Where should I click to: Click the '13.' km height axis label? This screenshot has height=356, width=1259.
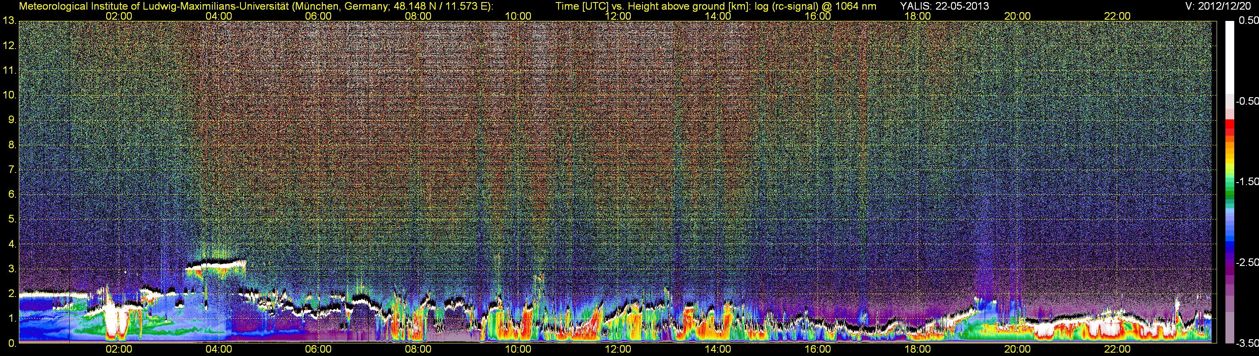pyautogui.click(x=9, y=21)
